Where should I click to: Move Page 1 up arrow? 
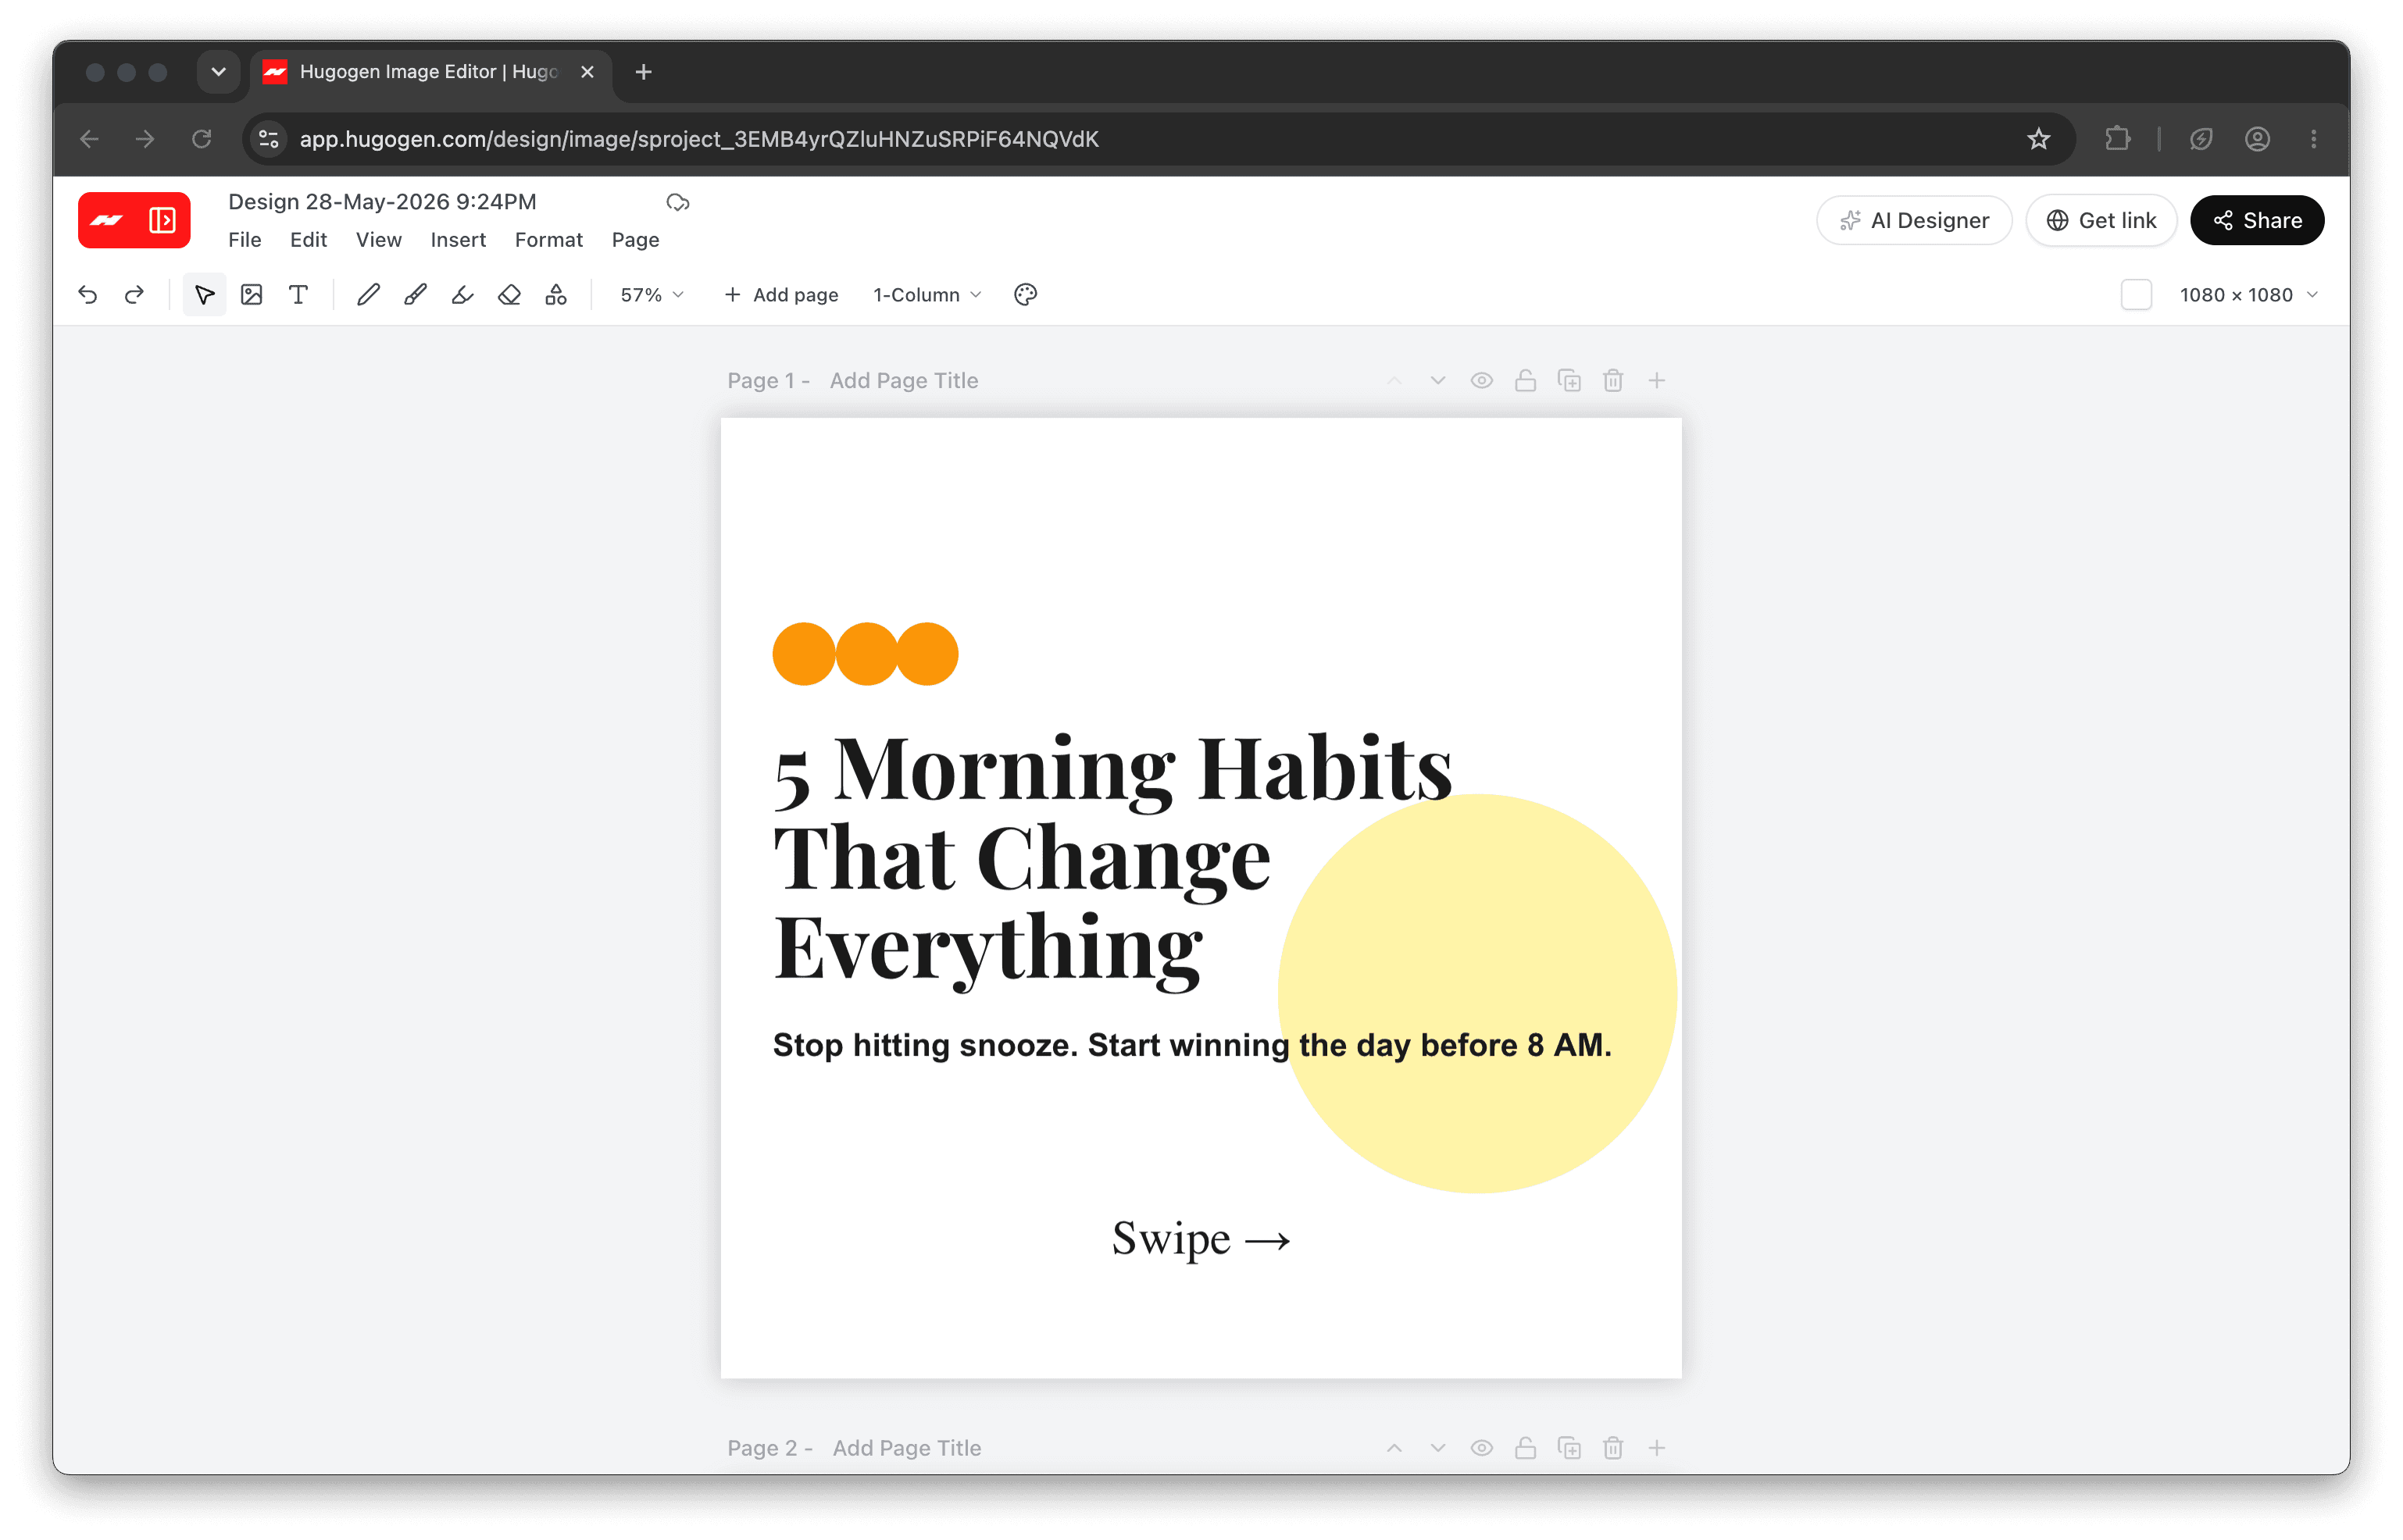point(1394,381)
